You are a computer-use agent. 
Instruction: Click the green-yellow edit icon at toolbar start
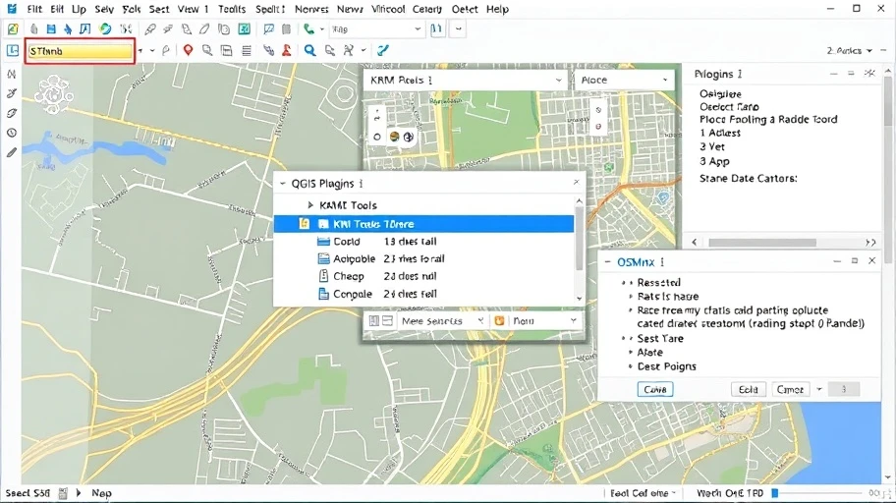[x=13, y=28]
